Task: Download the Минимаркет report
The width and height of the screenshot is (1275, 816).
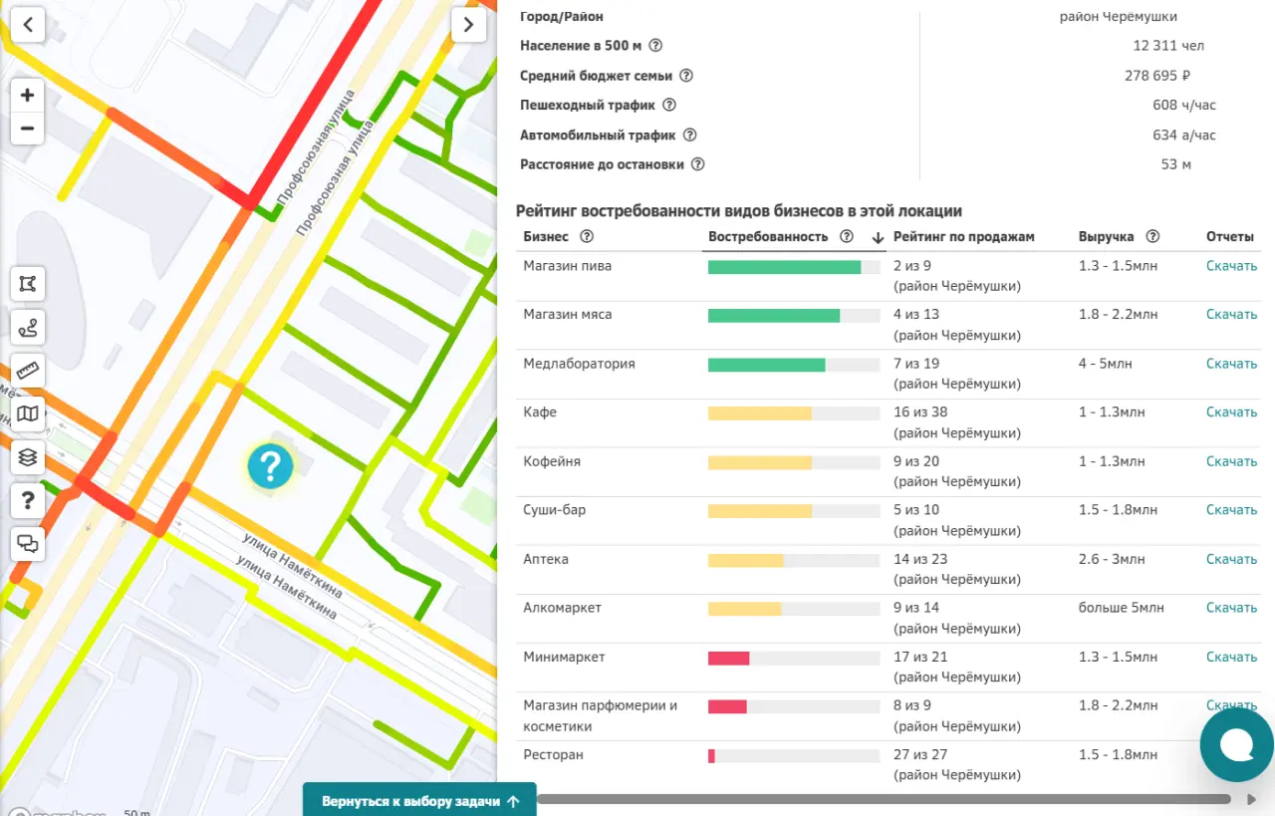Action: [x=1231, y=657]
